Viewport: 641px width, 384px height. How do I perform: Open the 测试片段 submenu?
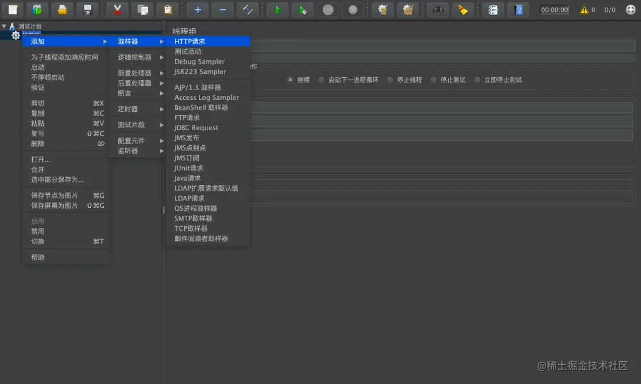pos(138,125)
